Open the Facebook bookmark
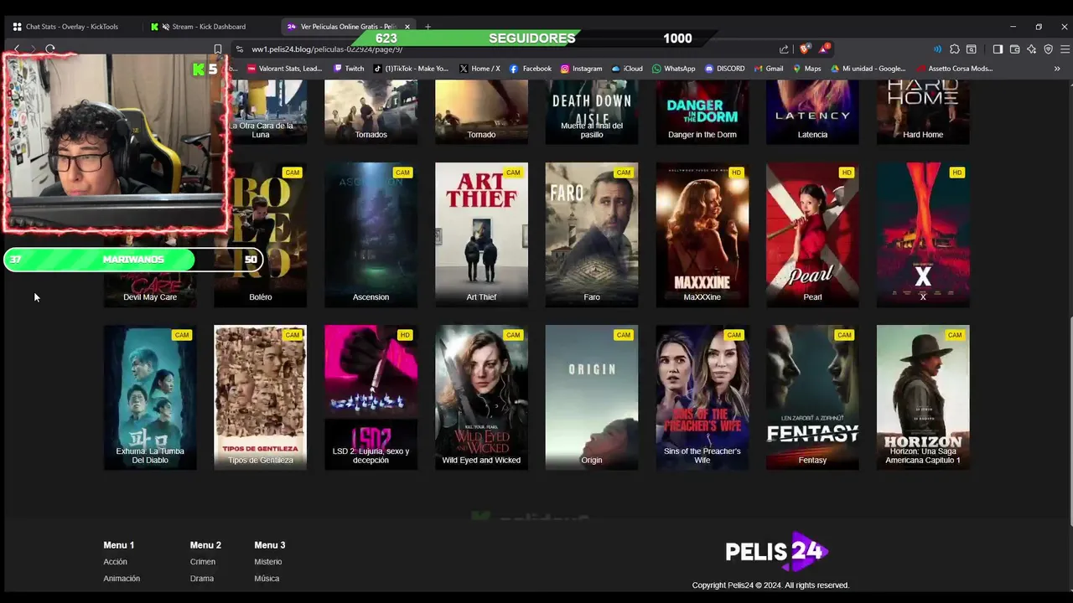 (x=531, y=69)
